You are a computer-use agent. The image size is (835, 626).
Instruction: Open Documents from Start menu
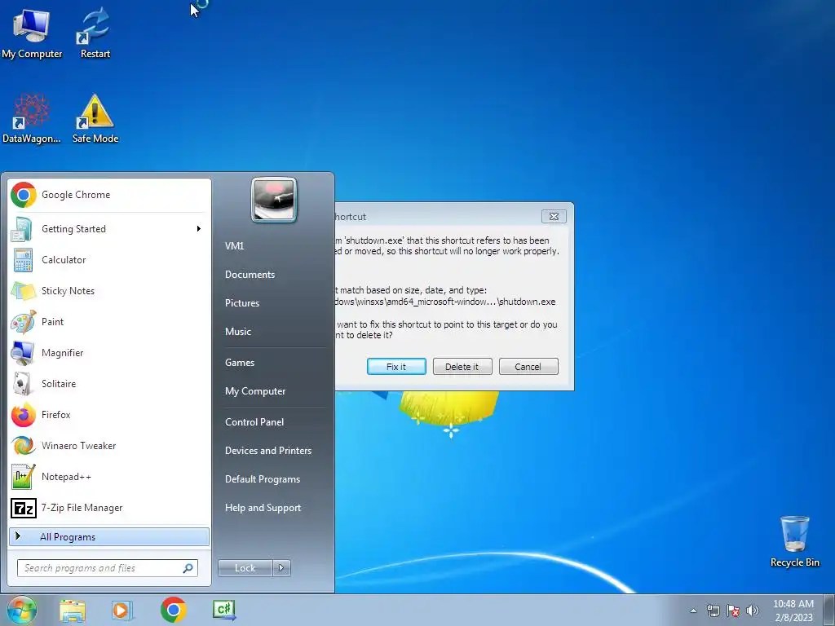coord(250,275)
